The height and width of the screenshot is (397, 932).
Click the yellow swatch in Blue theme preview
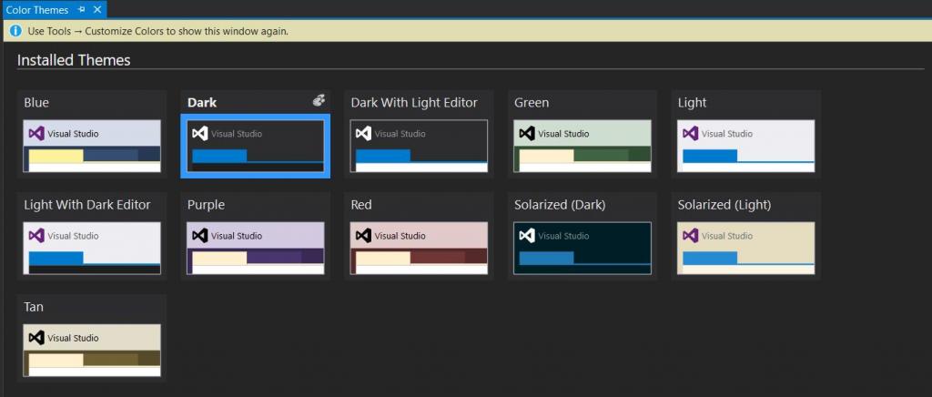(56, 156)
